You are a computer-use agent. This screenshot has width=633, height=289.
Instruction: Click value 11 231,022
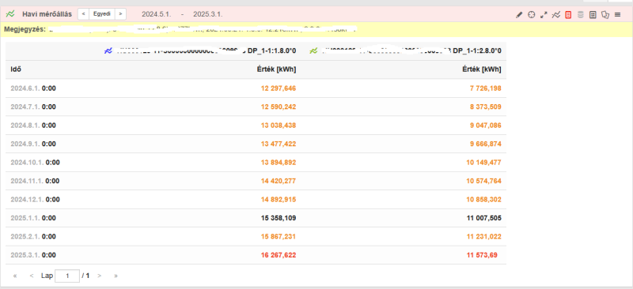(x=484, y=237)
